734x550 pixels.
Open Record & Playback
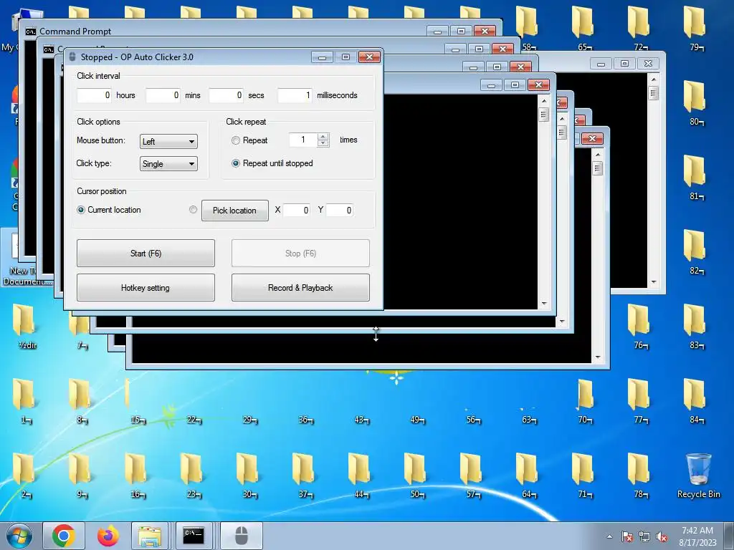[x=300, y=288]
